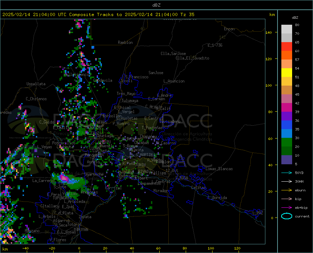Click the cyan 50YD arrow in legend

point(287,173)
